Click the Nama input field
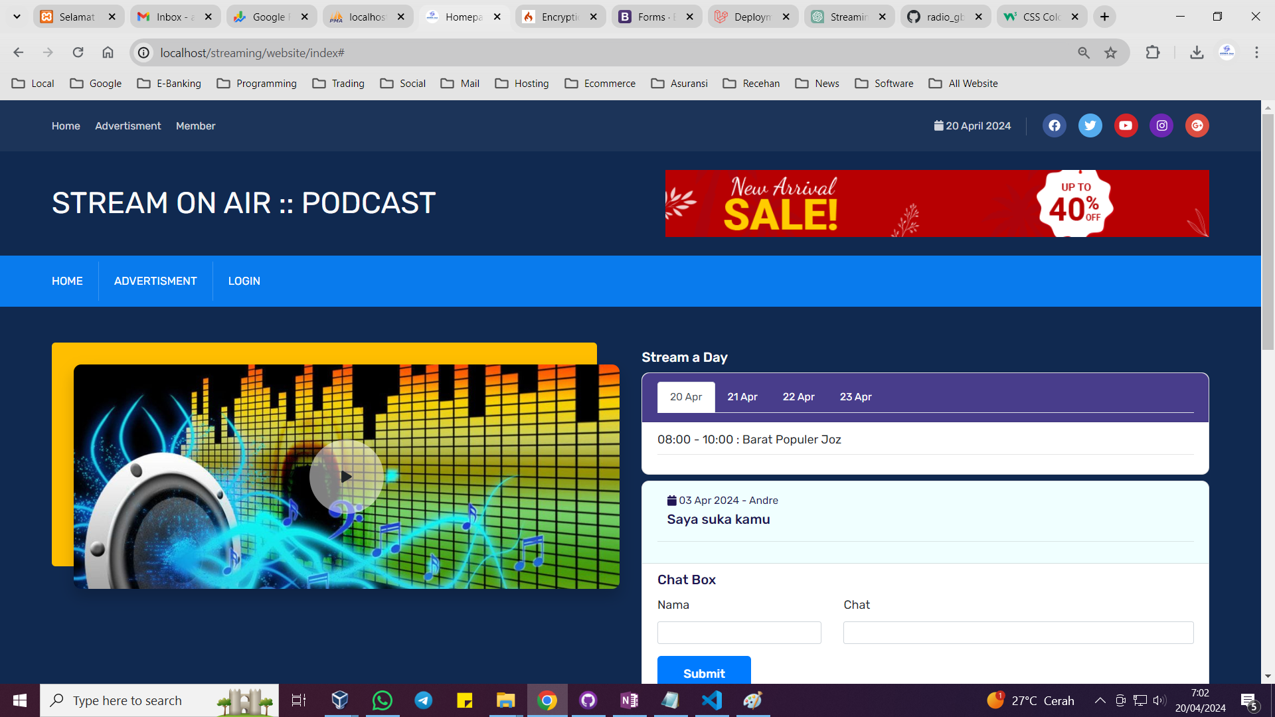Image resolution: width=1275 pixels, height=717 pixels. click(x=738, y=633)
